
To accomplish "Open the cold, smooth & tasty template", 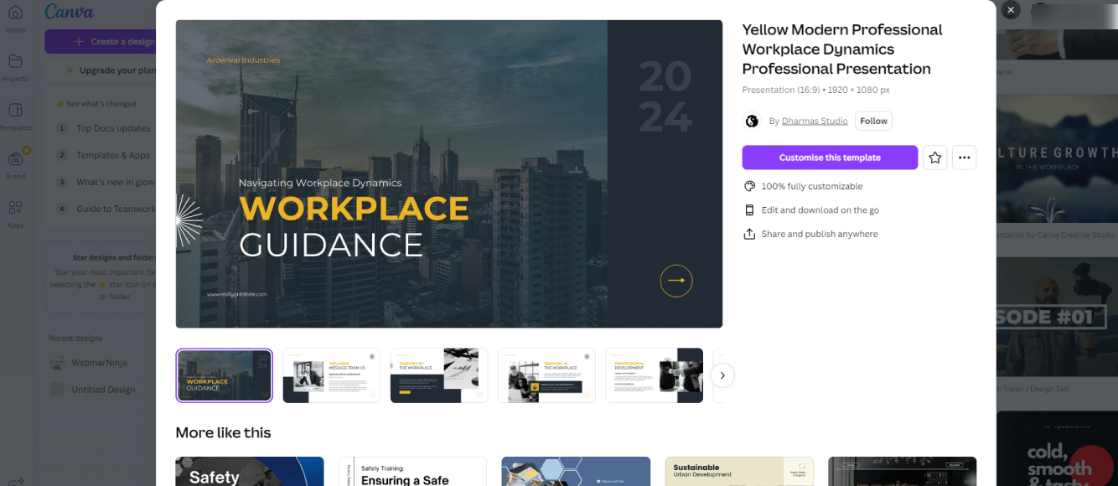I will pyautogui.click(x=1057, y=449).
